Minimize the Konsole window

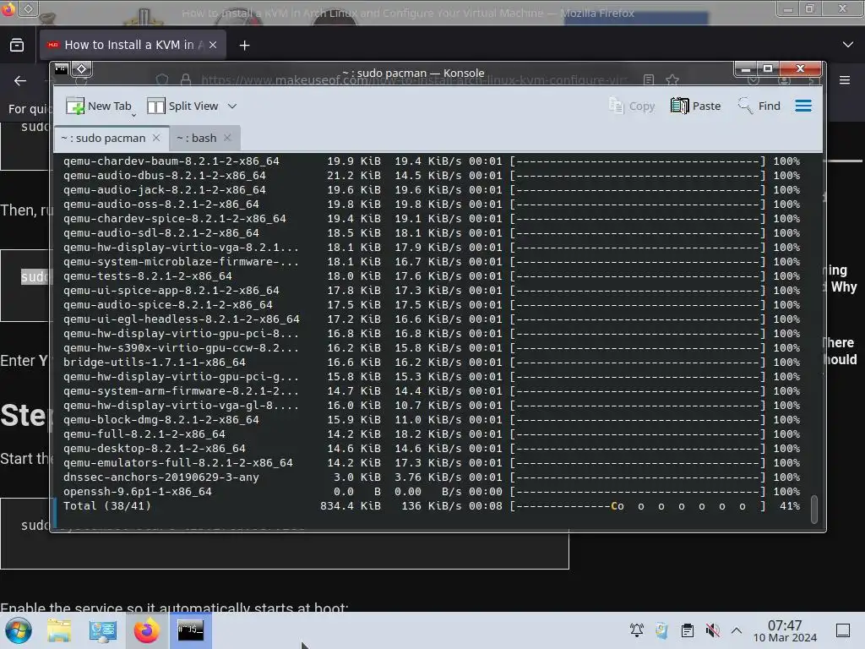pyautogui.click(x=746, y=68)
